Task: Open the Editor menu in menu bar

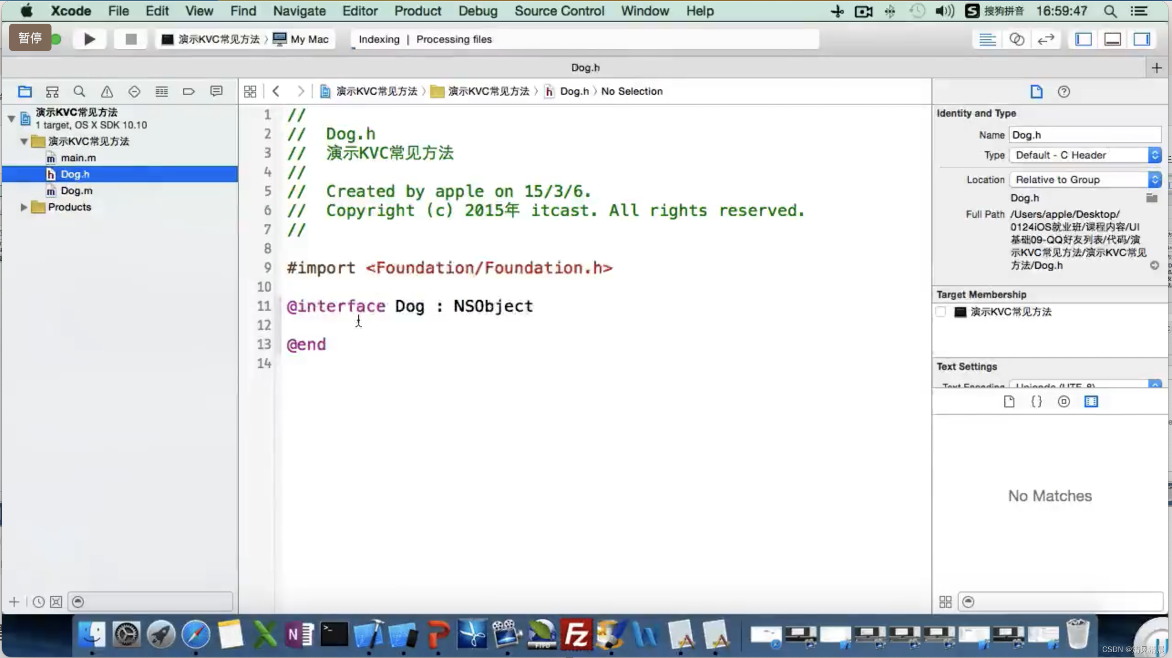Action: [x=359, y=10]
